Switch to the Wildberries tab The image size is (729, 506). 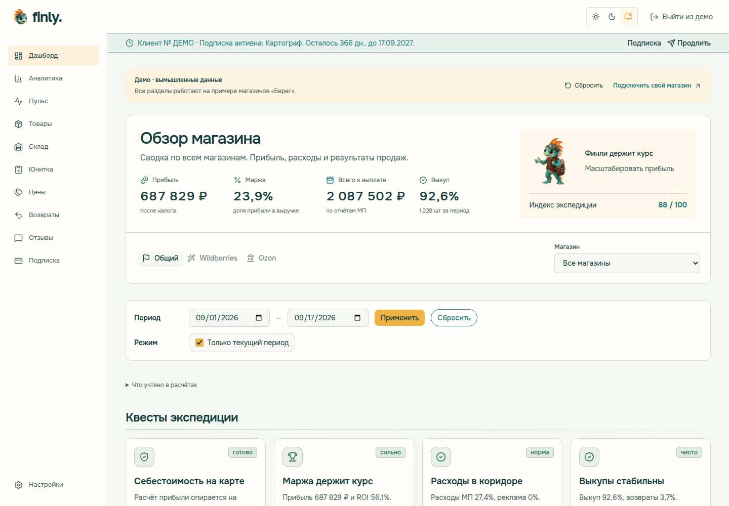[x=213, y=258]
